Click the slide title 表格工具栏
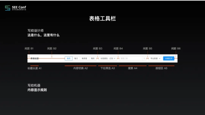Screen dimensions: 205x115 tap(103, 19)
